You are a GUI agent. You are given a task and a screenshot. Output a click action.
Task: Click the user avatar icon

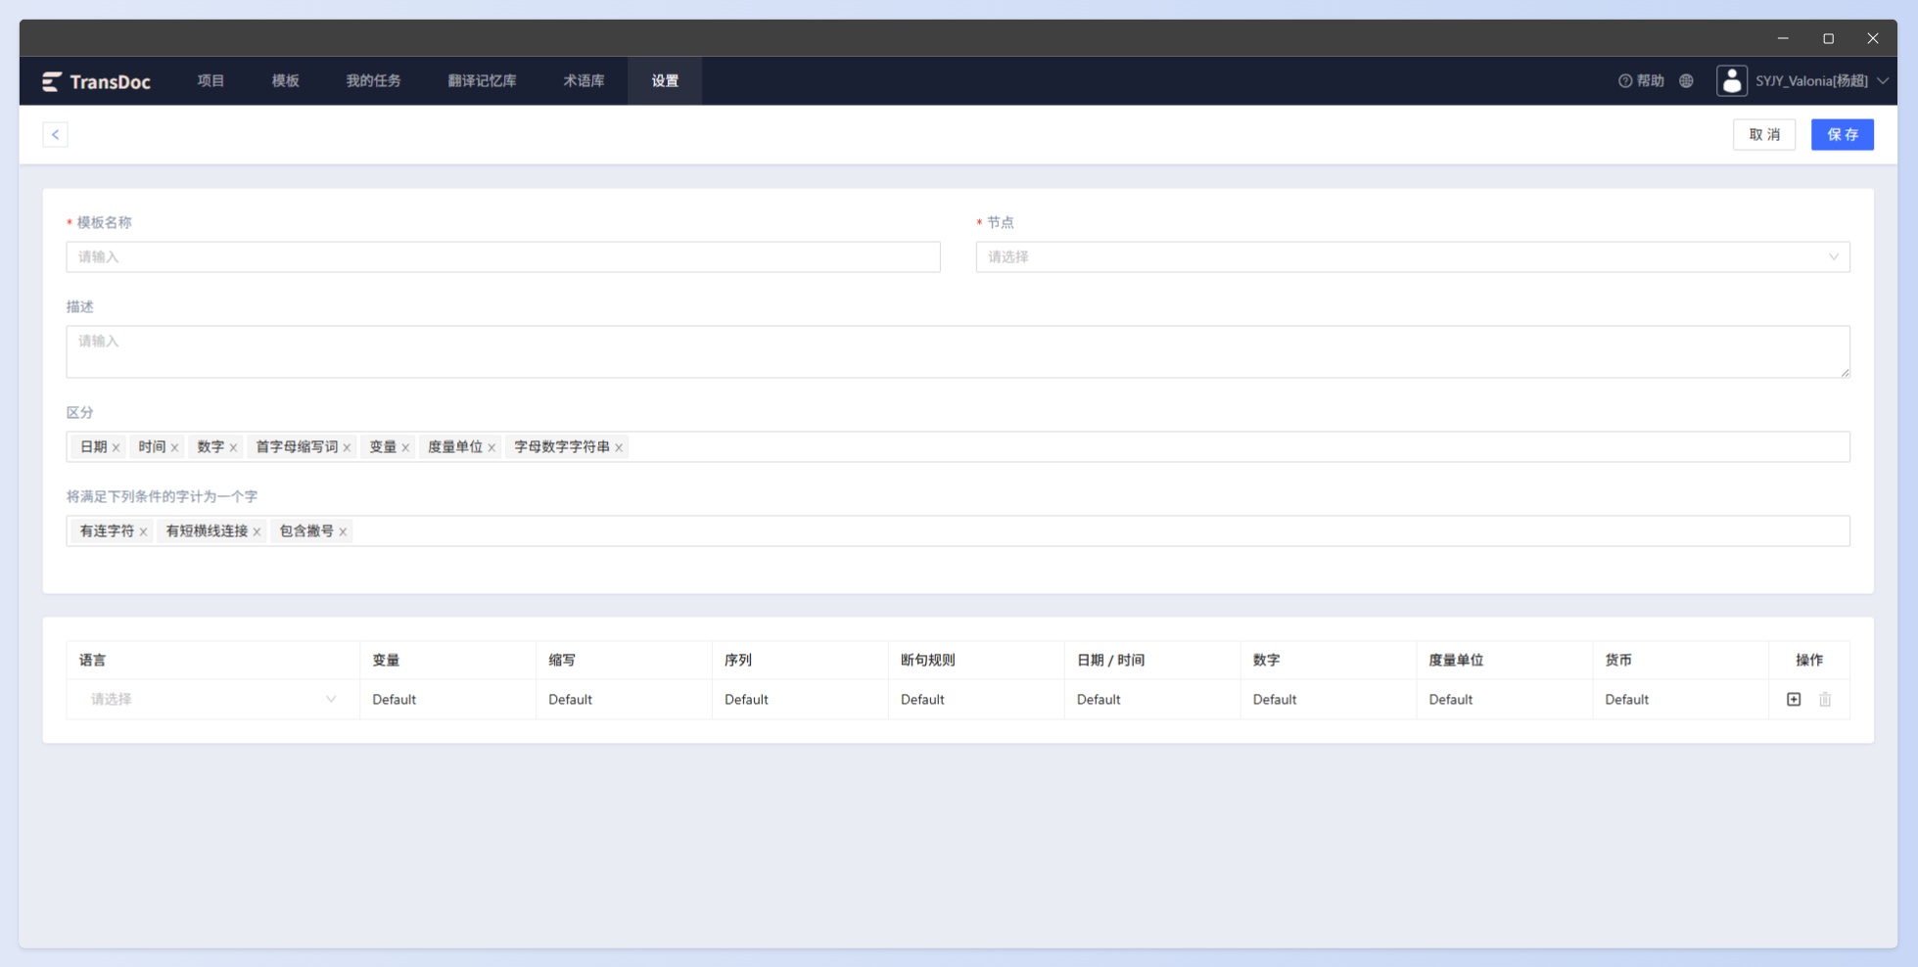[1731, 80]
